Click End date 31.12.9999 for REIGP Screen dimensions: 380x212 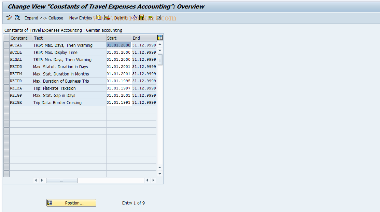(144, 95)
